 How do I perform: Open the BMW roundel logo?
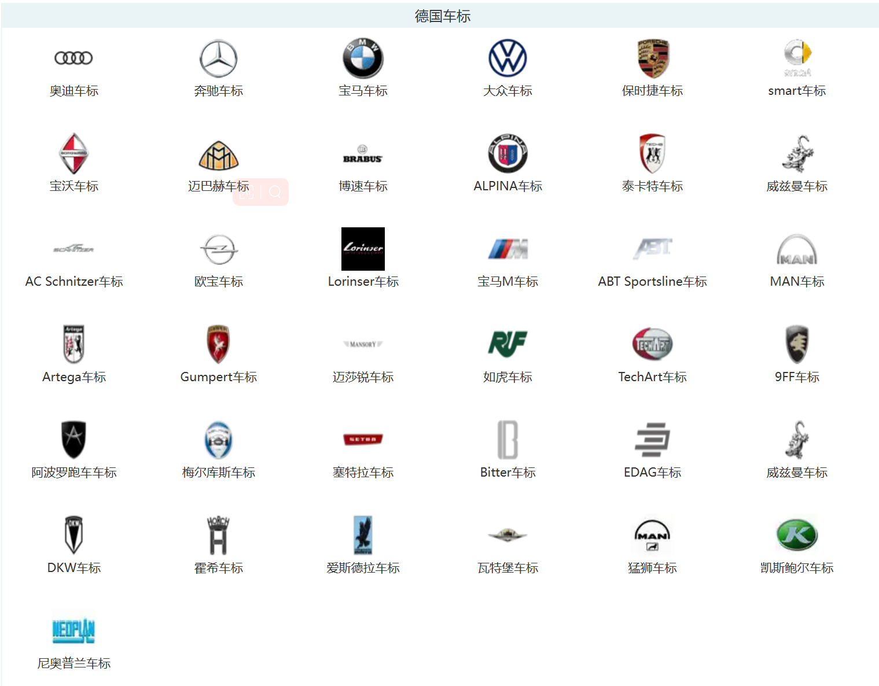(363, 58)
